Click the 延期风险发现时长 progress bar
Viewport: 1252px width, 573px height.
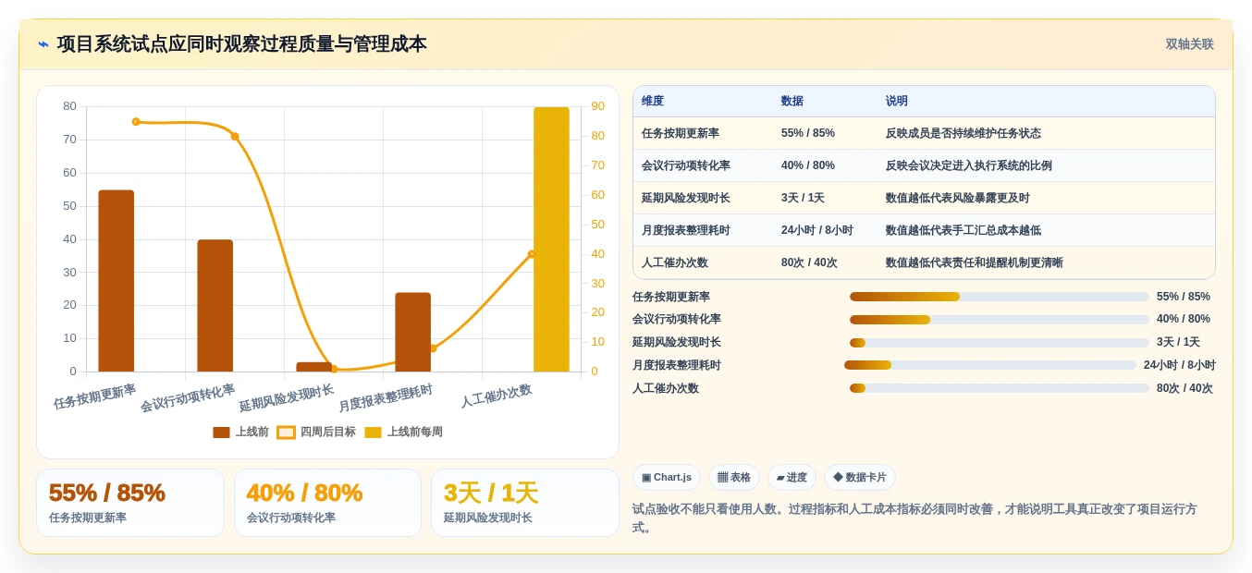pyautogui.click(x=999, y=343)
